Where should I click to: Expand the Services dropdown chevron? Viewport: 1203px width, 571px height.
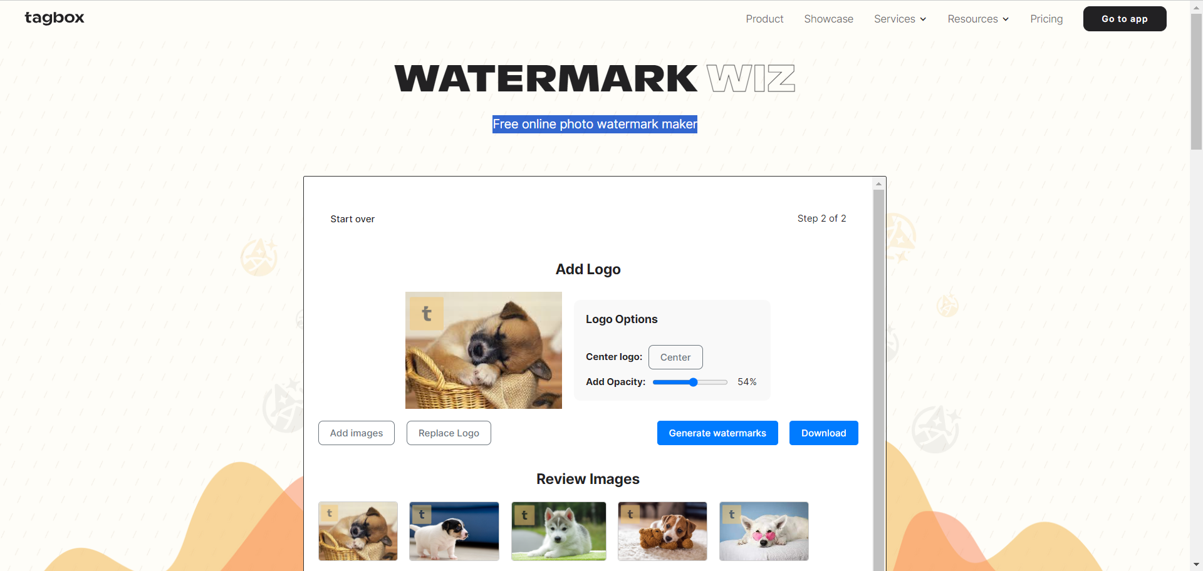923,19
